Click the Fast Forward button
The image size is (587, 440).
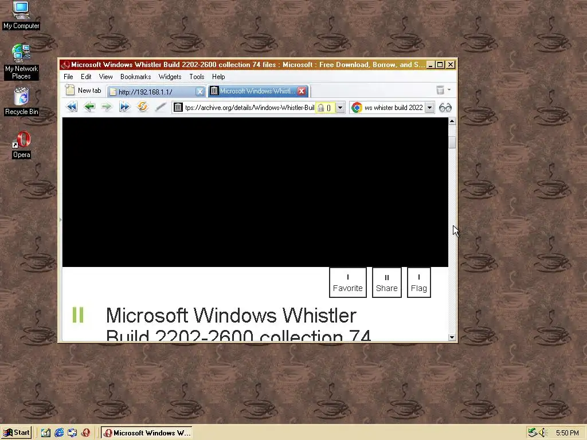[x=124, y=107]
